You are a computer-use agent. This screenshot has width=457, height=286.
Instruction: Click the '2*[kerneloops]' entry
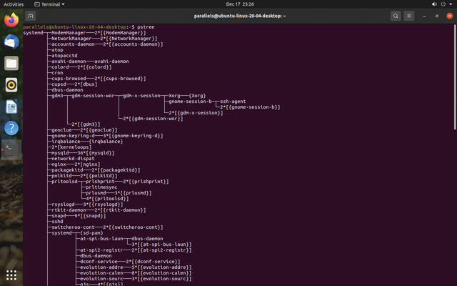(x=71, y=147)
